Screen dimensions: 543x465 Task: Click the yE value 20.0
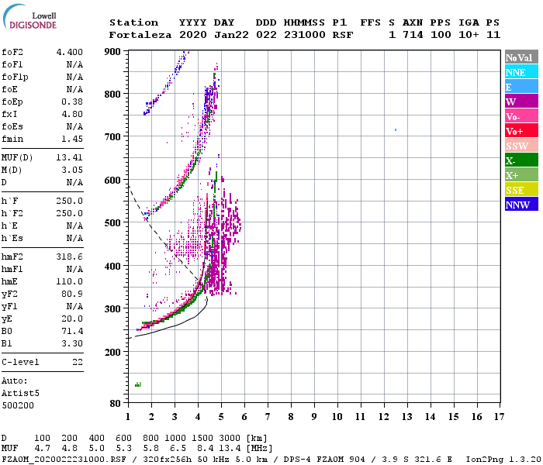[72, 319]
